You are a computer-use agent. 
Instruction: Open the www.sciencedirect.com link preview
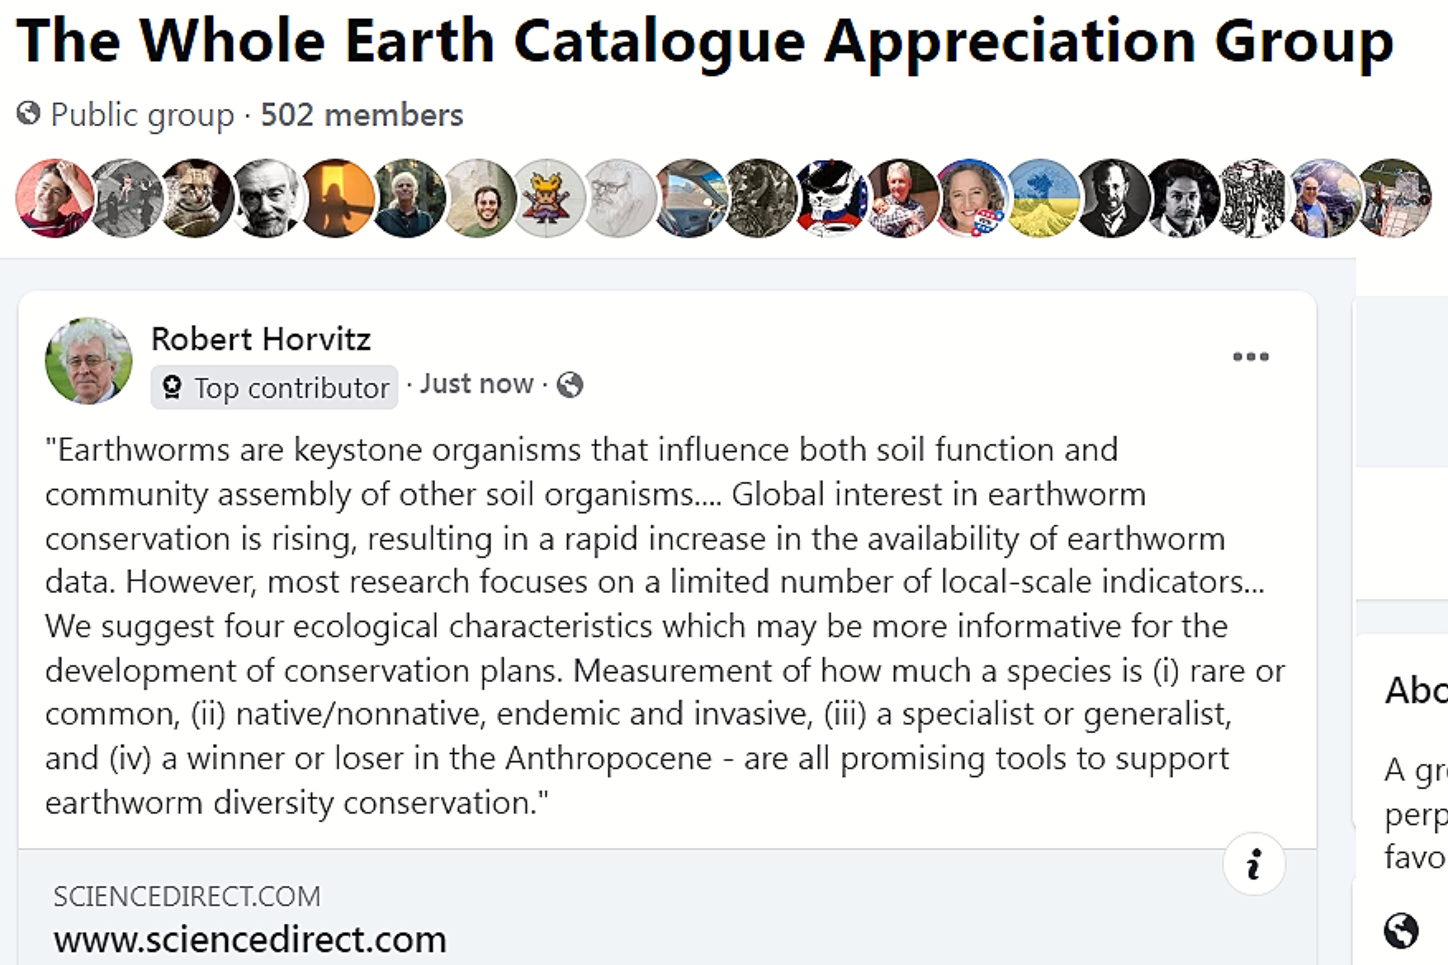click(249, 939)
